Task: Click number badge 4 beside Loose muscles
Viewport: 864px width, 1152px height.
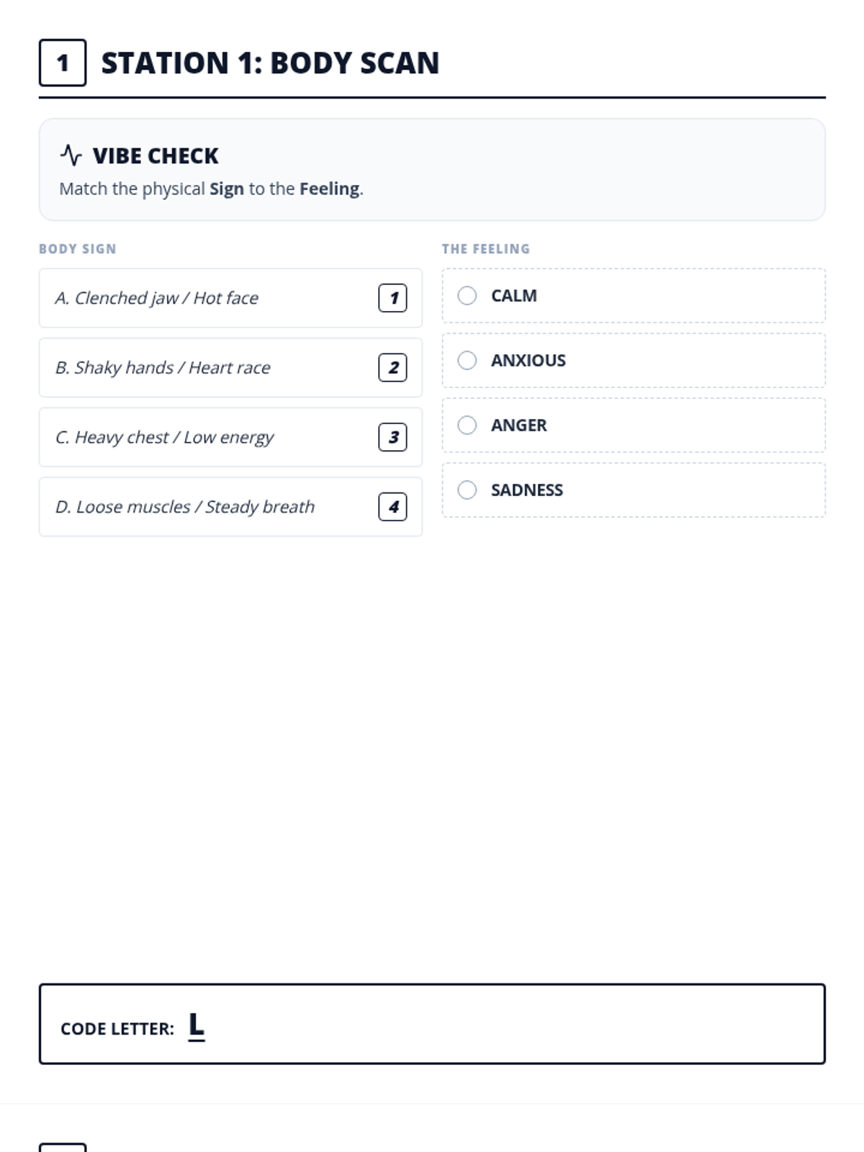Action: [x=392, y=507]
